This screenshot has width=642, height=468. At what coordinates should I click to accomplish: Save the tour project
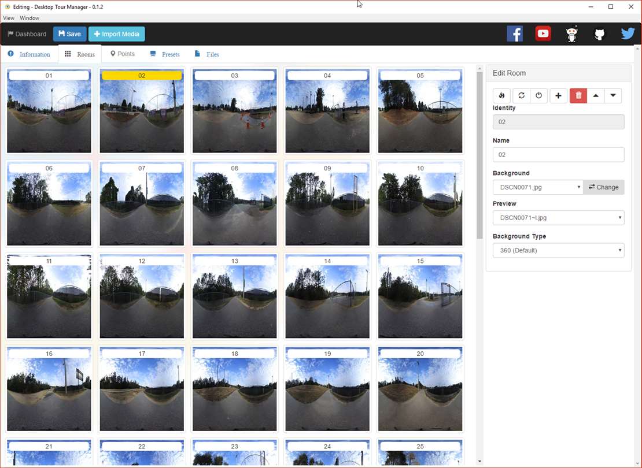click(69, 34)
